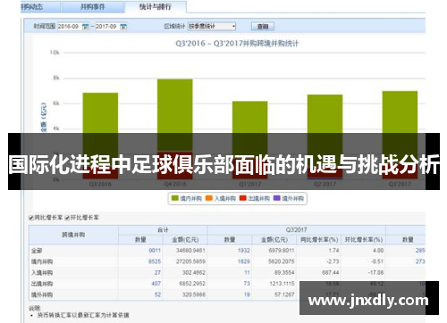The width and height of the screenshot is (447, 323).
Task: Open the 11 count link
Action: coord(247,272)
